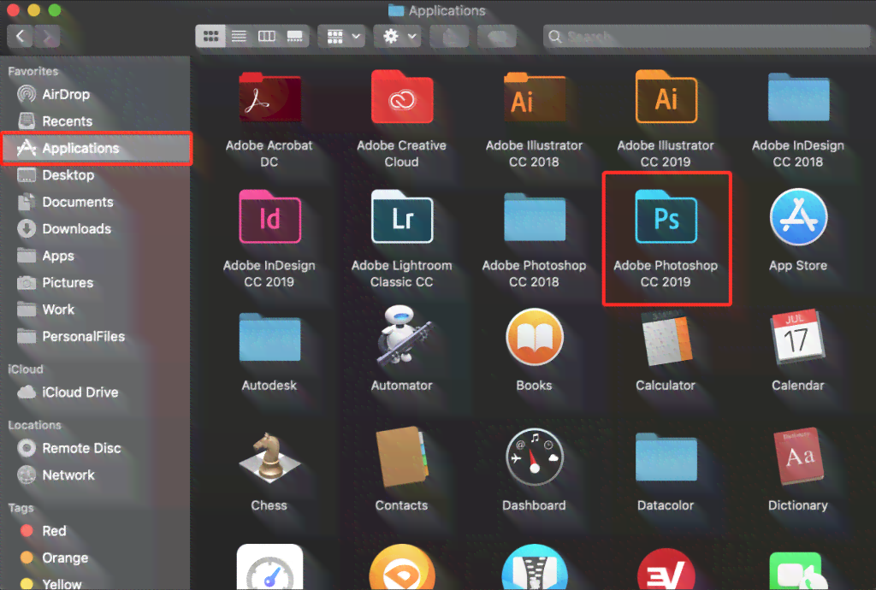Open Downloads in the sidebar
Screen dimensions: 876x590
tap(95, 229)
